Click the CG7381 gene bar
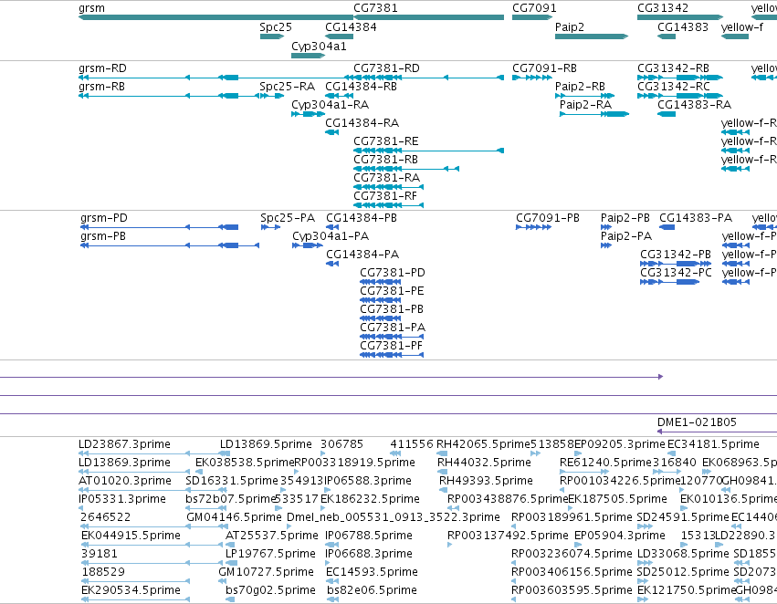 tap(428, 17)
